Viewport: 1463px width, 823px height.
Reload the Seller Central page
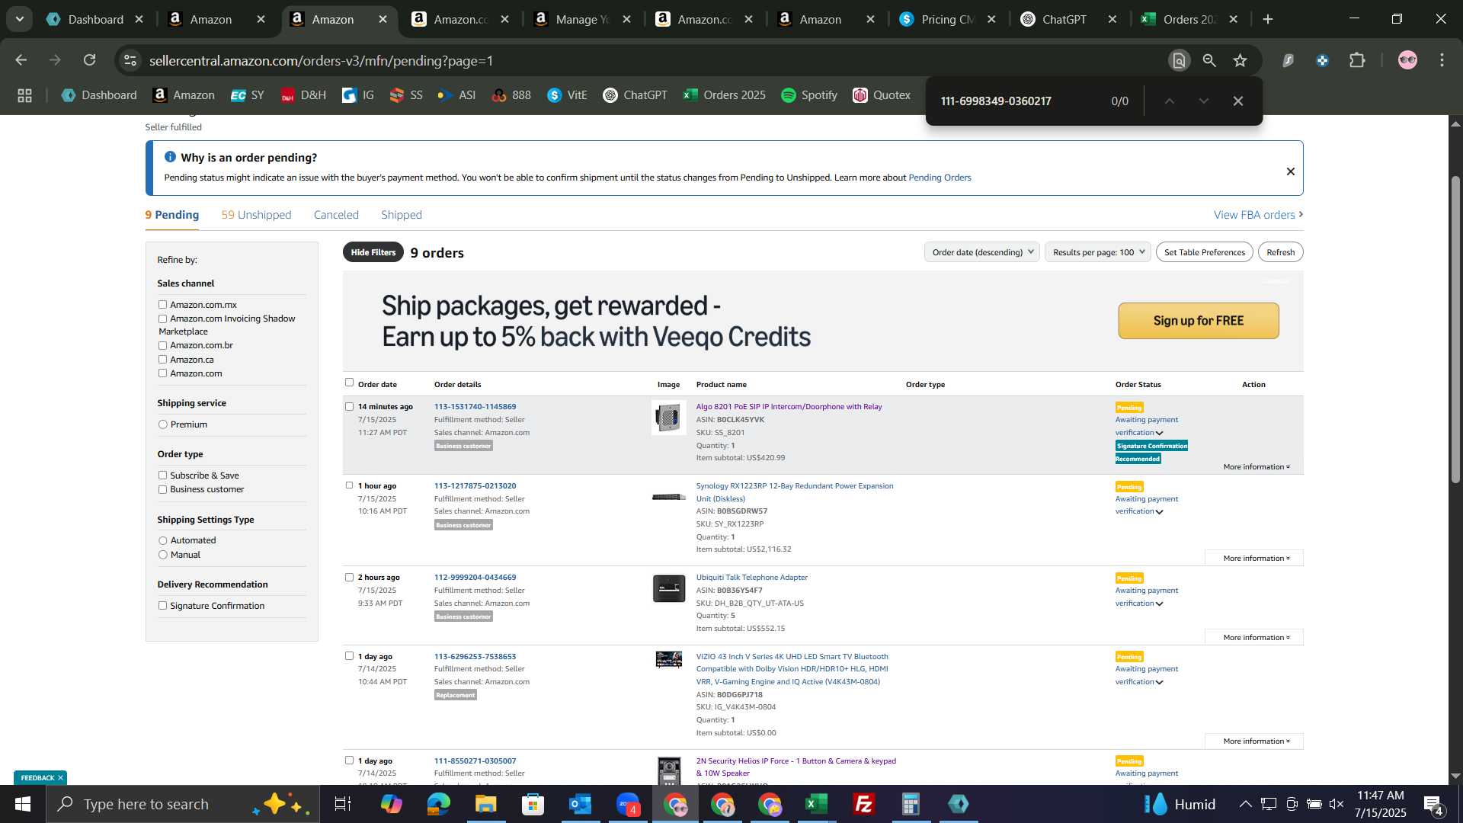[90, 60]
